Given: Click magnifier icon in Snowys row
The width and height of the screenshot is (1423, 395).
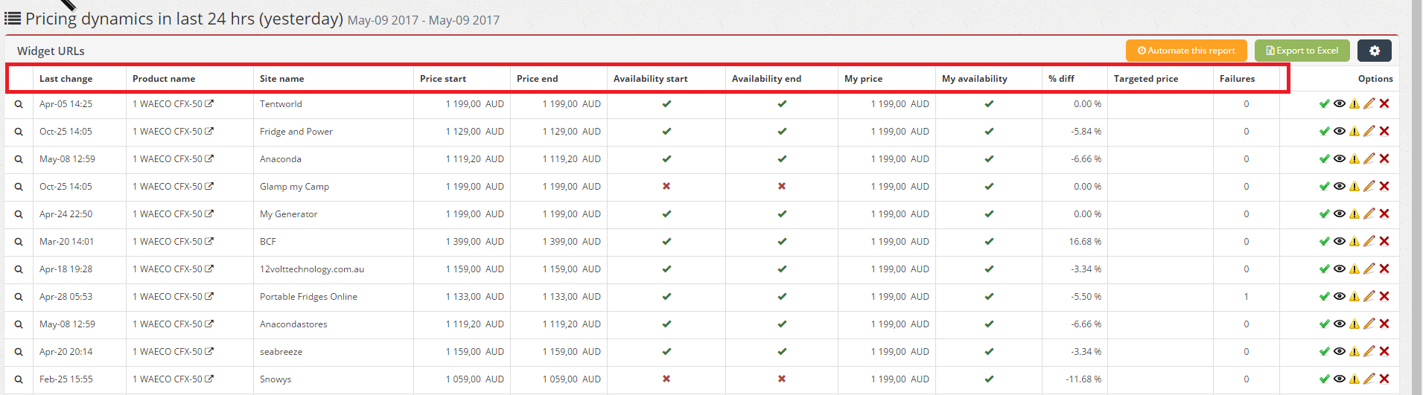Looking at the screenshot, I should point(19,379).
